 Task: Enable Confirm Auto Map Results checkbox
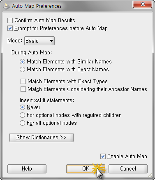coord(10,20)
